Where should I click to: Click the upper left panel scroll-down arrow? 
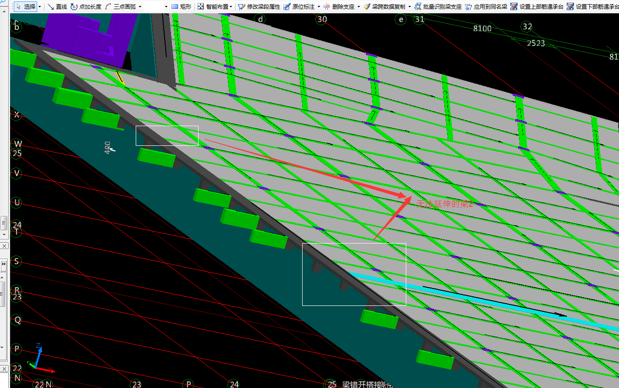pos(4,234)
